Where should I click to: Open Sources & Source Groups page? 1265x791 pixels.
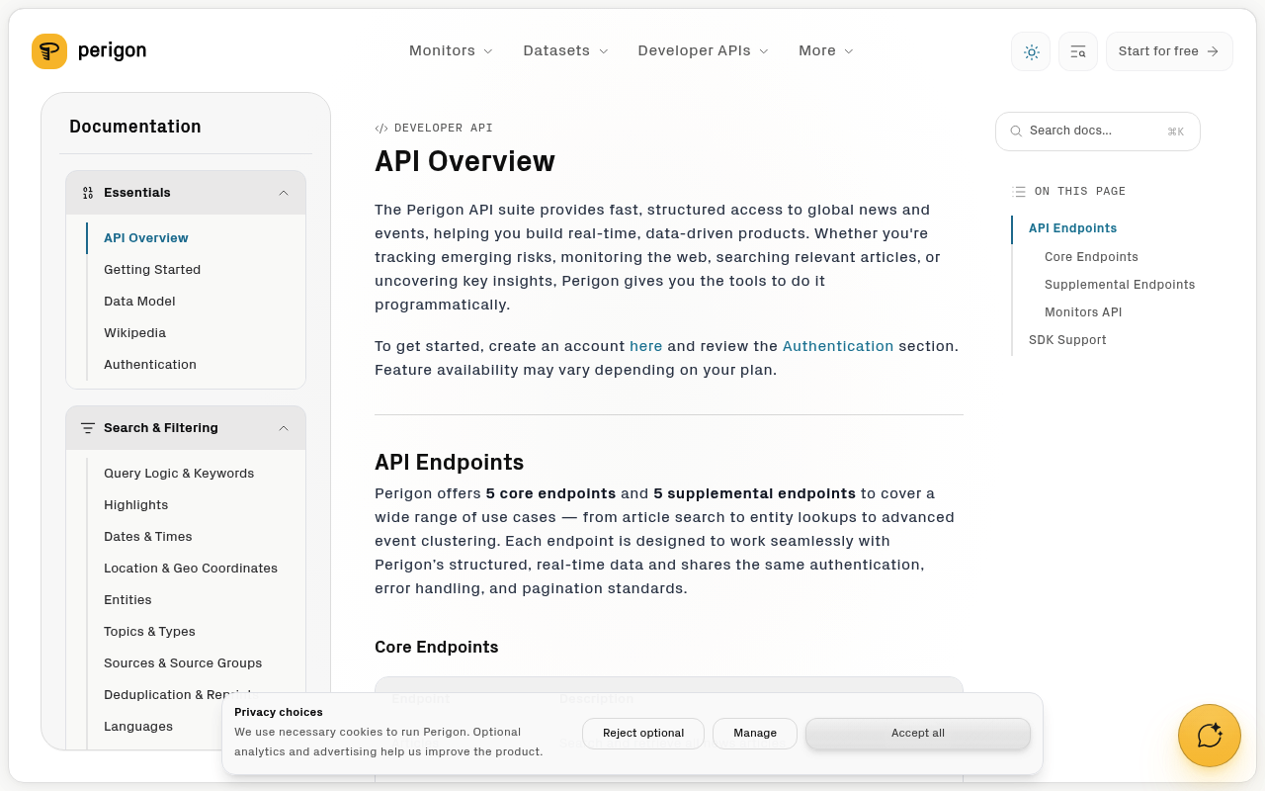183,663
